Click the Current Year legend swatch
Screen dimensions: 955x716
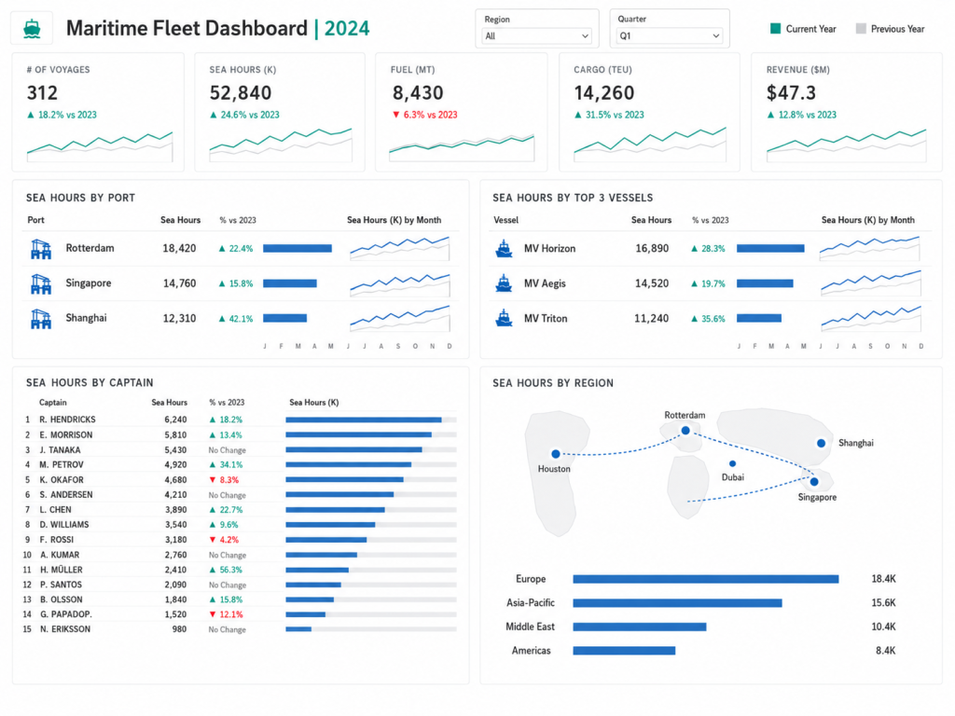775,29
